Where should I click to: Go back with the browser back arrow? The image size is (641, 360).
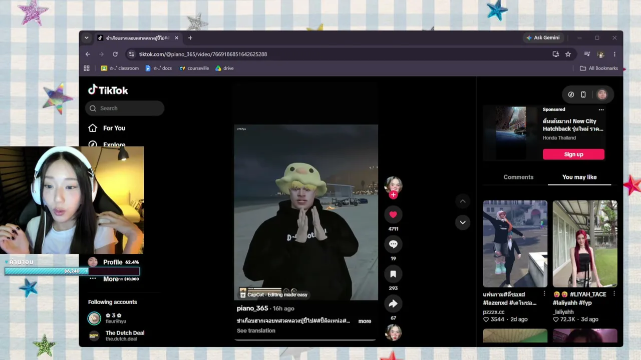click(x=88, y=54)
